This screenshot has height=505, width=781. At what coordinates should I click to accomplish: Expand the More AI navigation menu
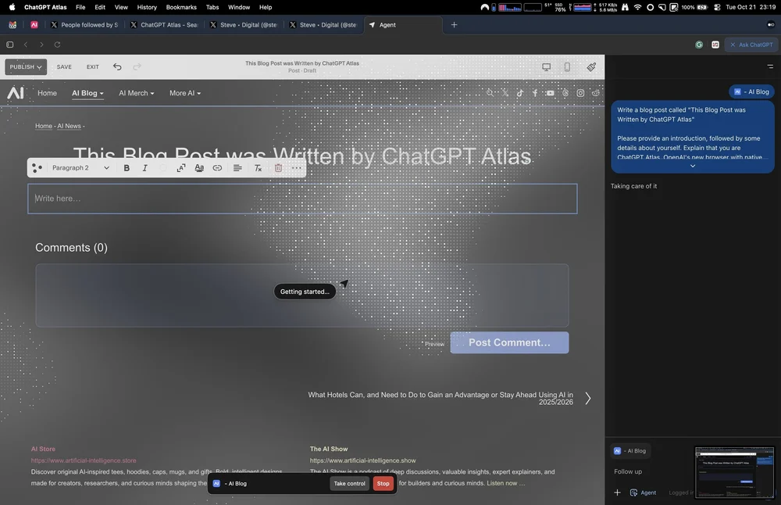point(185,93)
